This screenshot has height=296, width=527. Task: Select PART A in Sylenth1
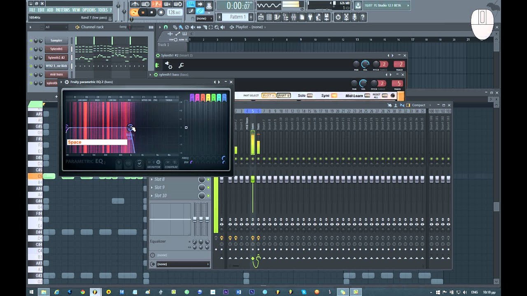coord(269,95)
